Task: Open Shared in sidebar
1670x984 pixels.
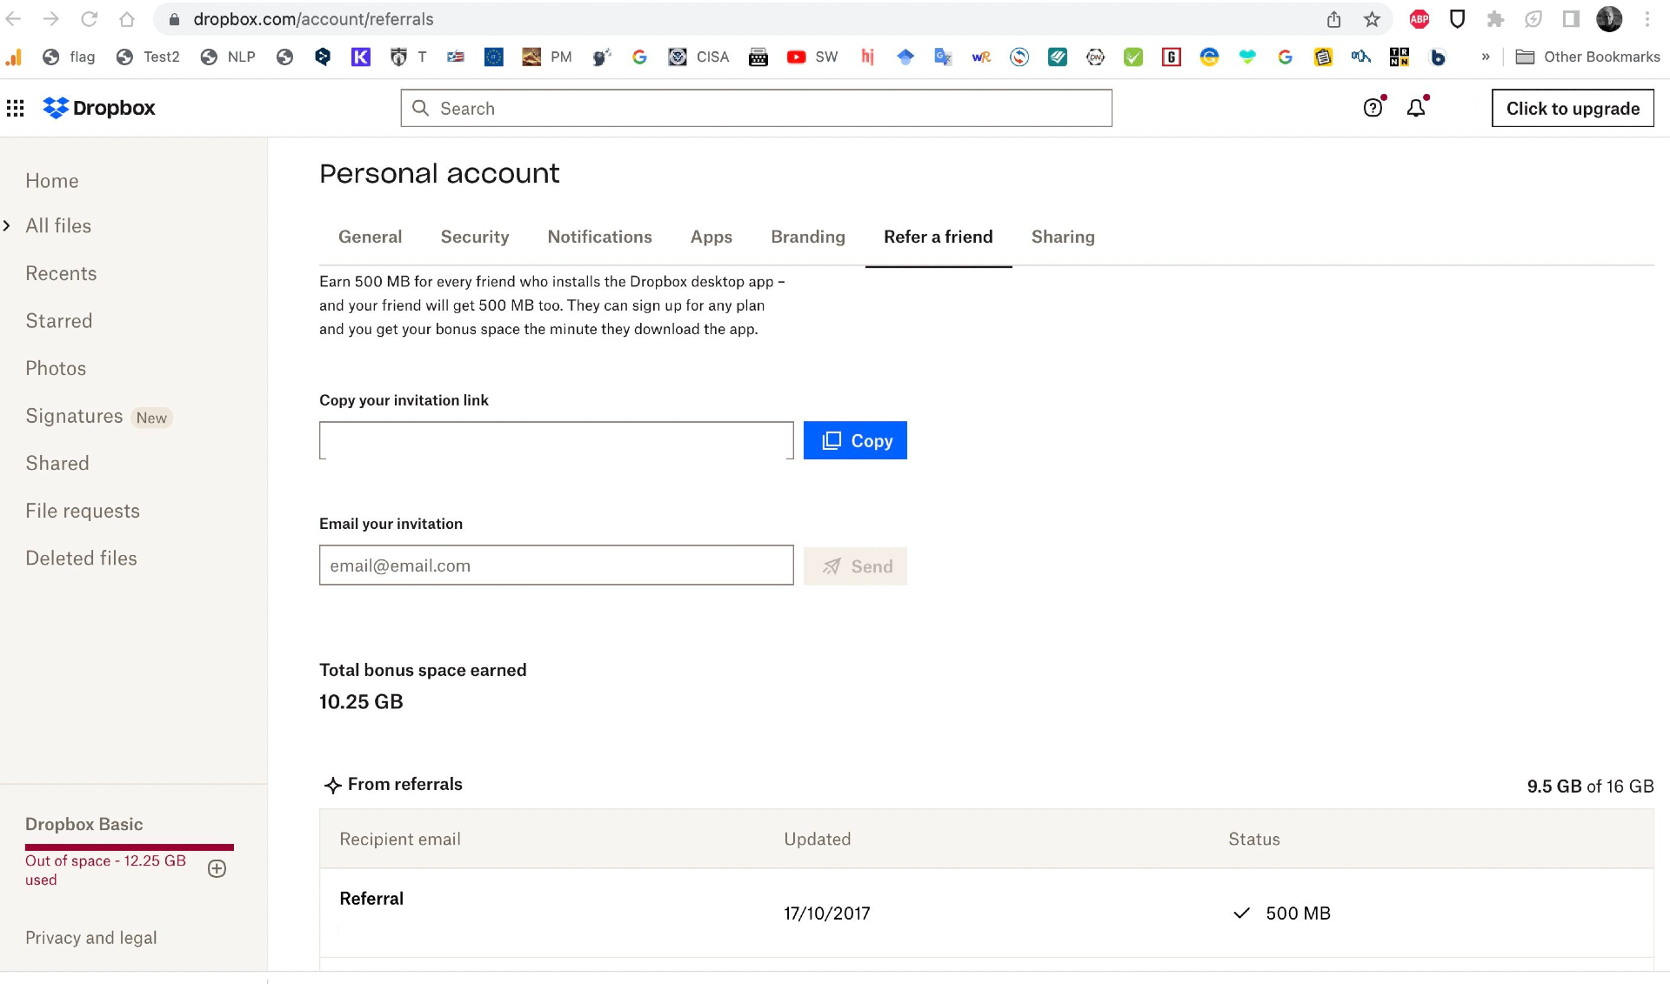Action: coord(57,463)
